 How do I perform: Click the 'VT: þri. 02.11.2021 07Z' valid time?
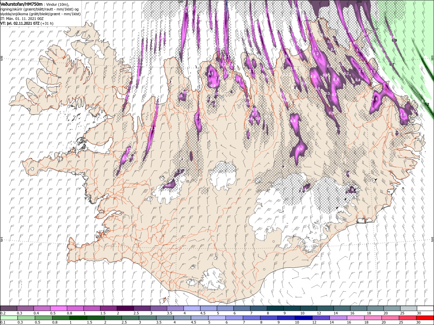pyautogui.click(x=20, y=23)
